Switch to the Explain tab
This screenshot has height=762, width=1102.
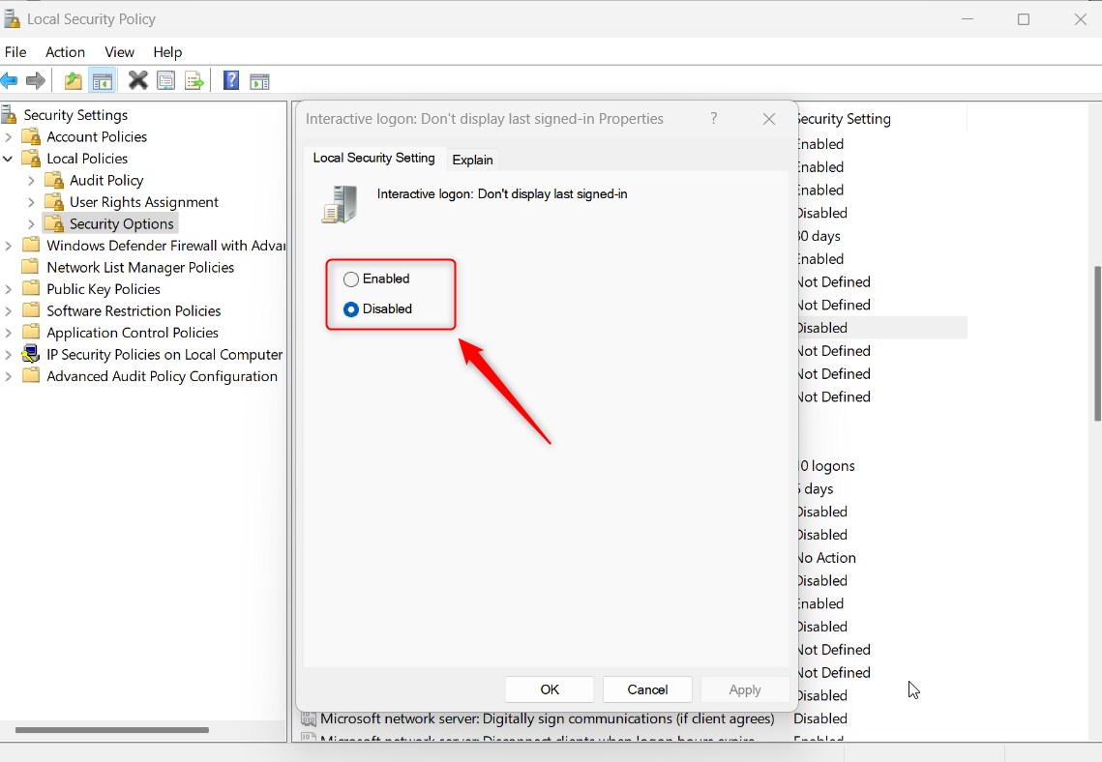(x=472, y=160)
